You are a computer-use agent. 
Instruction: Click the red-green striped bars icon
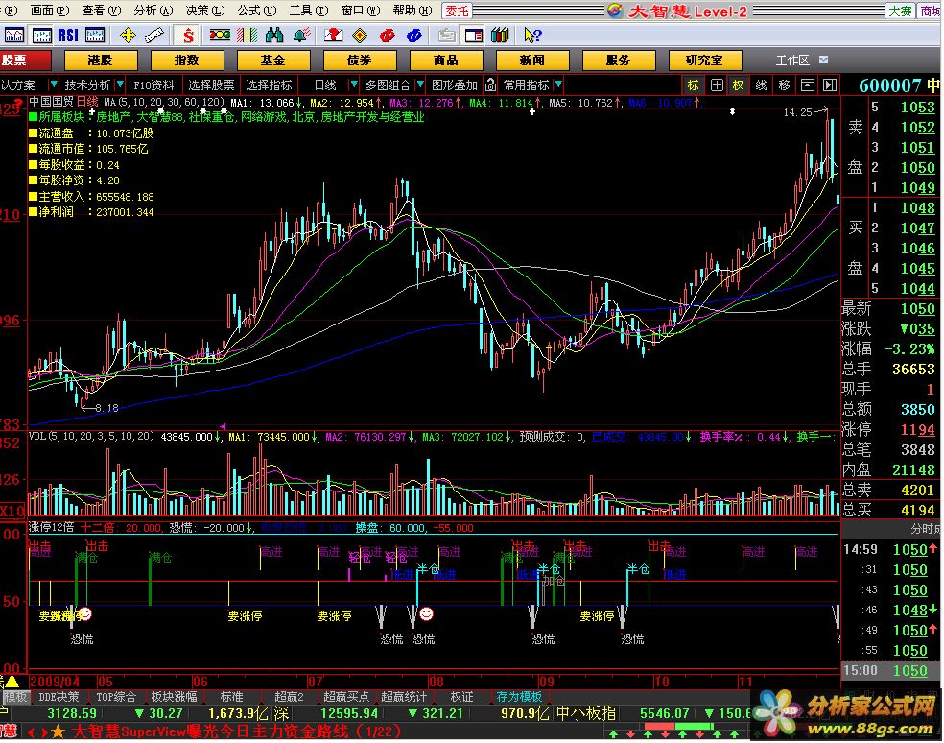pos(247,35)
